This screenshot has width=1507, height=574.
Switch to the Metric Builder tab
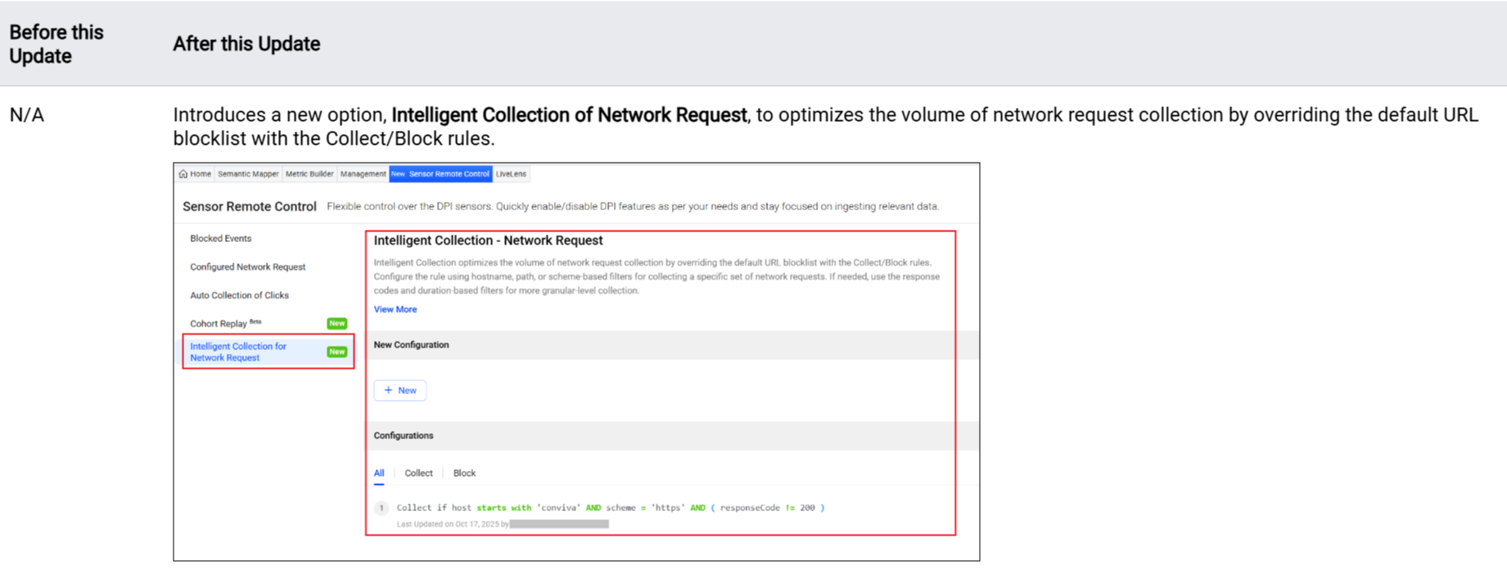point(309,174)
